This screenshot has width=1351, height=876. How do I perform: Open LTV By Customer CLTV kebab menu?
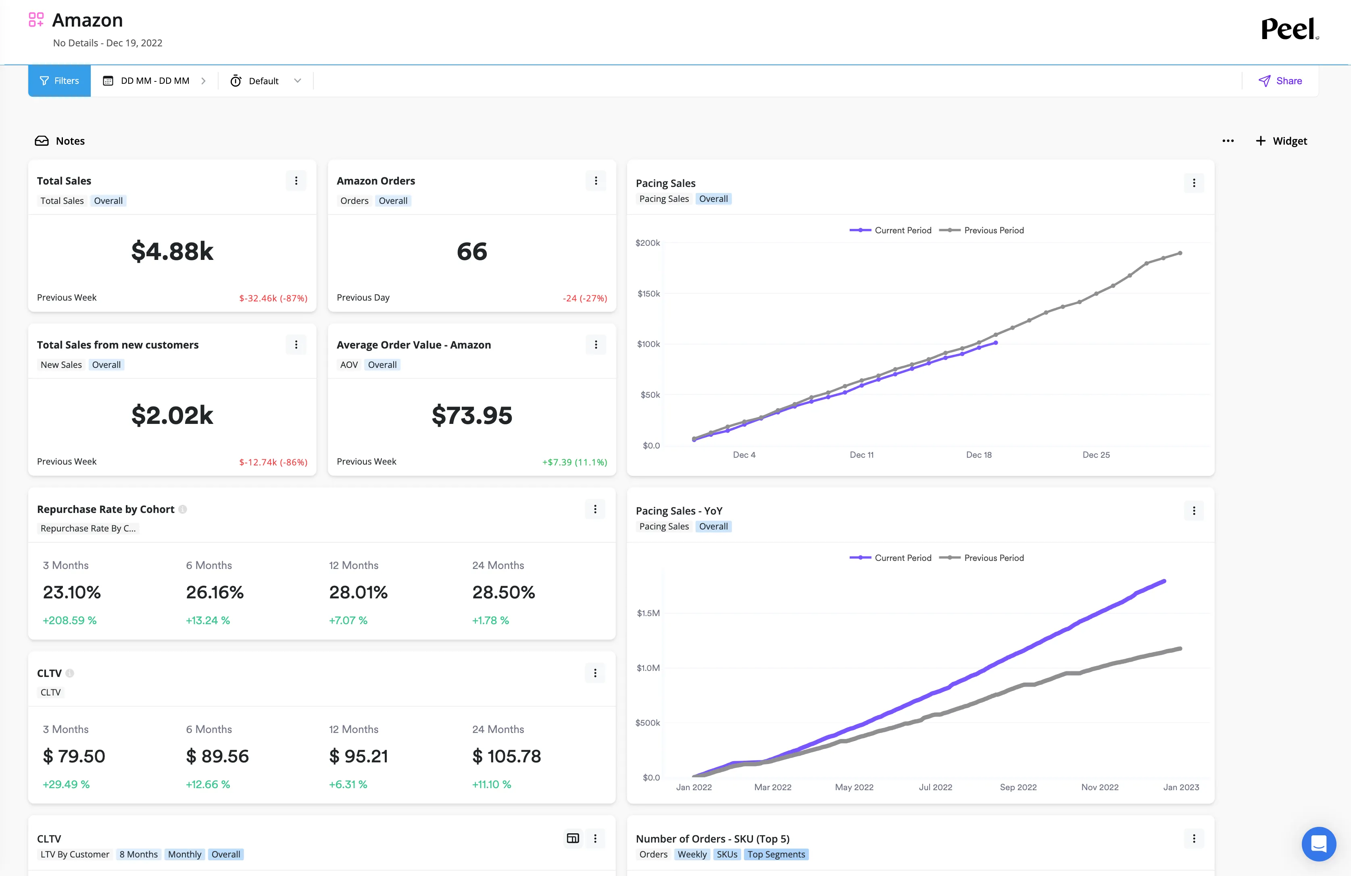click(x=595, y=839)
